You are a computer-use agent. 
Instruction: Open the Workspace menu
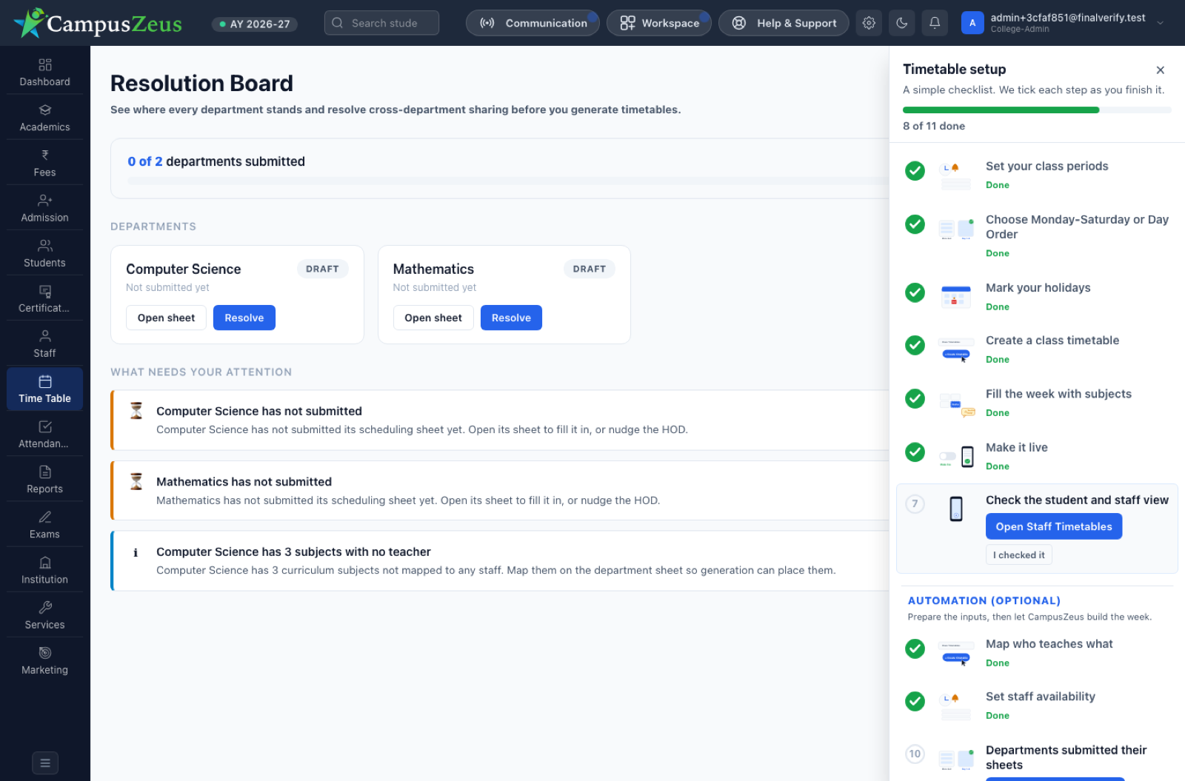click(x=659, y=23)
